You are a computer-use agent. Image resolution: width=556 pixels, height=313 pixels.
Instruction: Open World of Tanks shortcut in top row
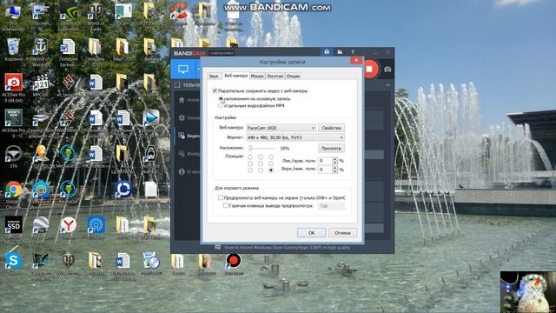(96, 11)
